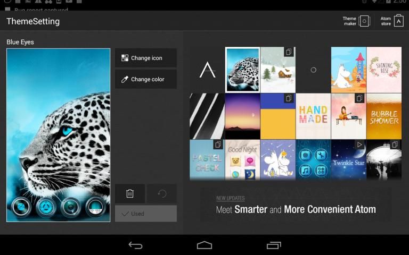
Task: Pick the Twinkle Star theme
Action: pos(348,159)
